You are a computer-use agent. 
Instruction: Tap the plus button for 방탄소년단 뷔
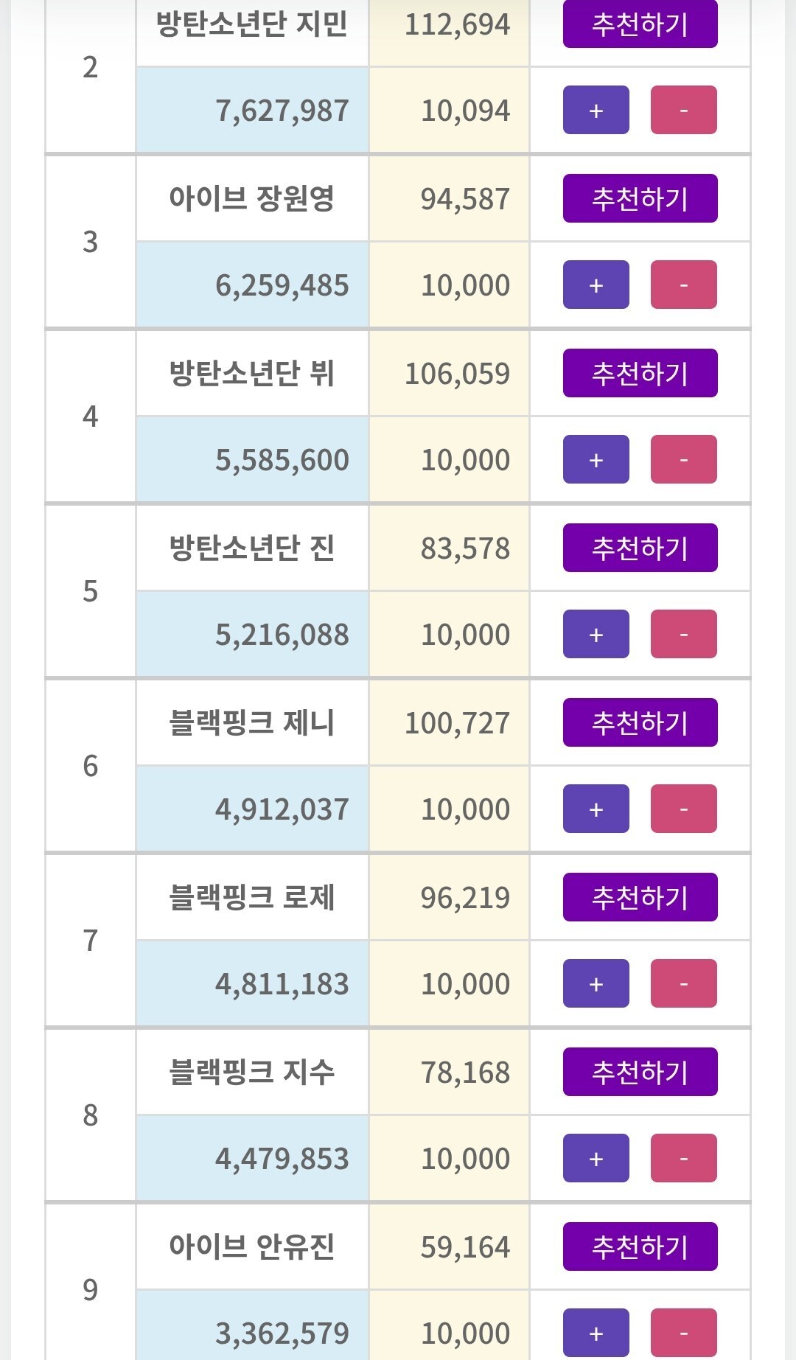click(x=596, y=460)
